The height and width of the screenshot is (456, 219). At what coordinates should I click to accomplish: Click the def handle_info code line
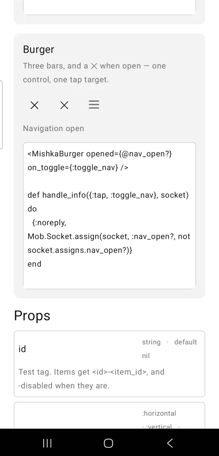pyautogui.click(x=108, y=195)
